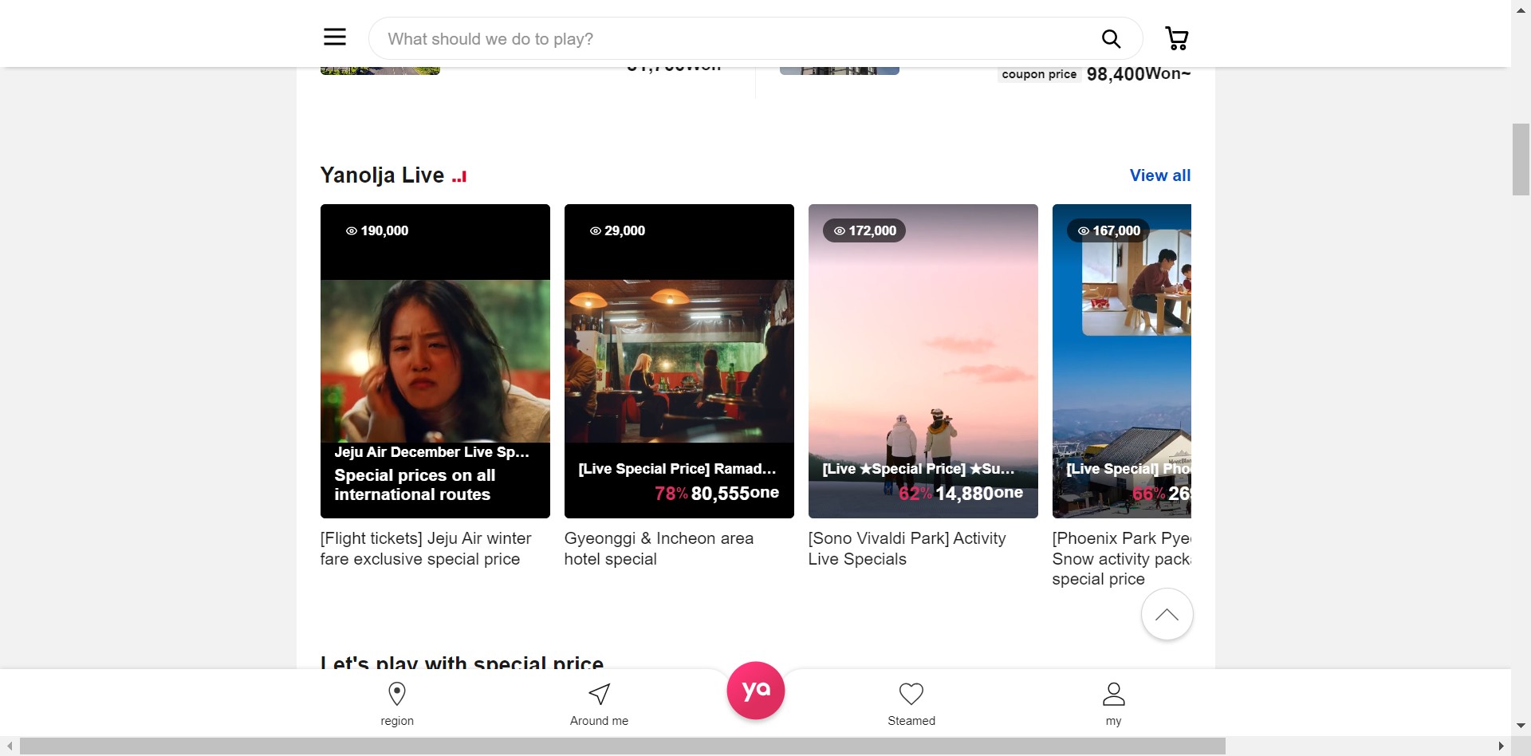Click Jeju Air winter fare title link
1531x756 pixels.
click(x=426, y=549)
